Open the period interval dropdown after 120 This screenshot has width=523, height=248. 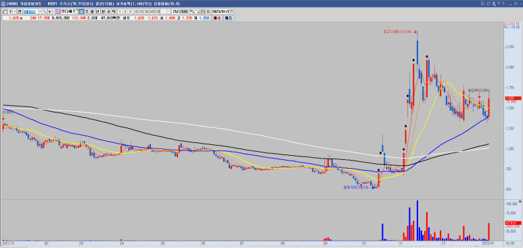click(168, 12)
